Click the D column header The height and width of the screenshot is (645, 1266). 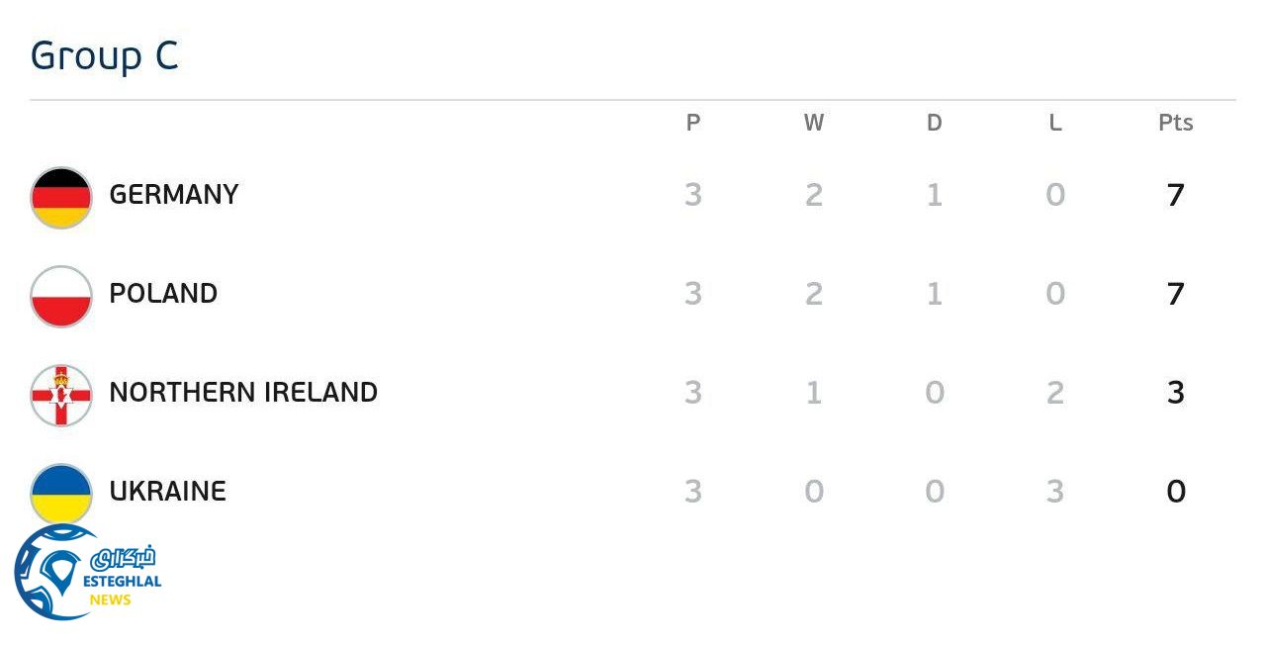935,123
